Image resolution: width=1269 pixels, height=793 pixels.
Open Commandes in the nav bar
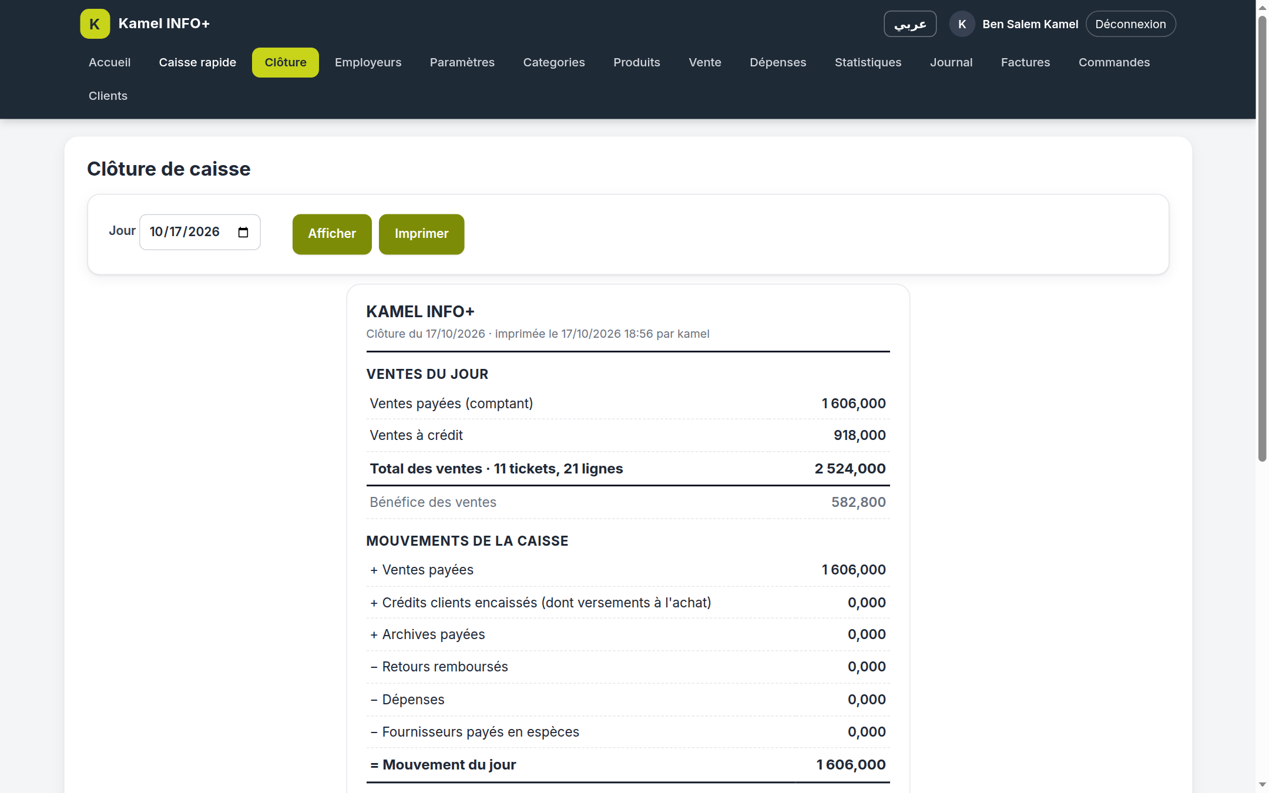pos(1114,62)
